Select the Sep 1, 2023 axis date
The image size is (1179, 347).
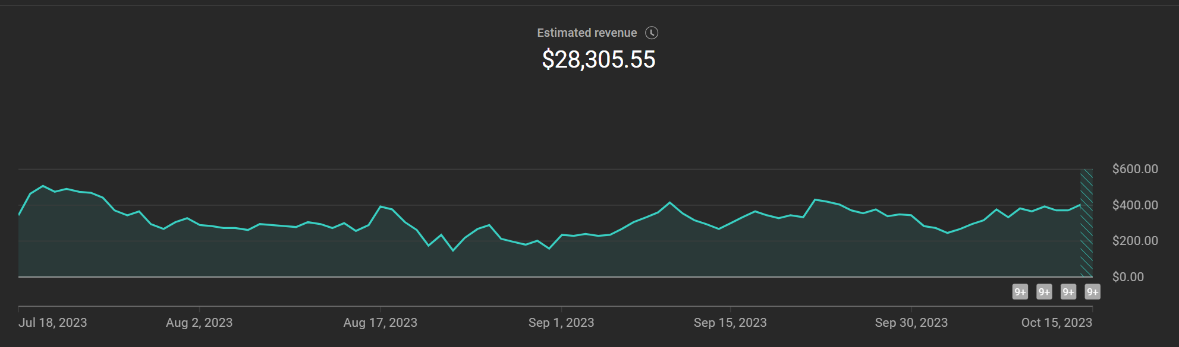coord(561,323)
